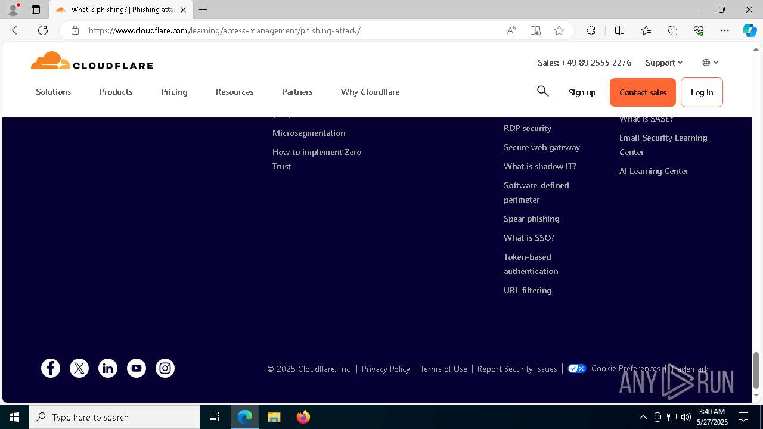This screenshot has width=763, height=429.
Task: Click the page vertical scrollbar thumb
Action: click(x=756, y=370)
